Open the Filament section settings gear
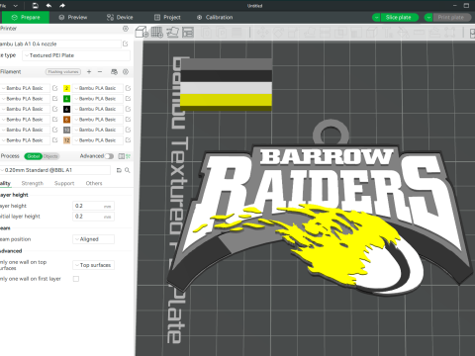Image resolution: width=475 pixels, height=356 pixels. click(126, 72)
